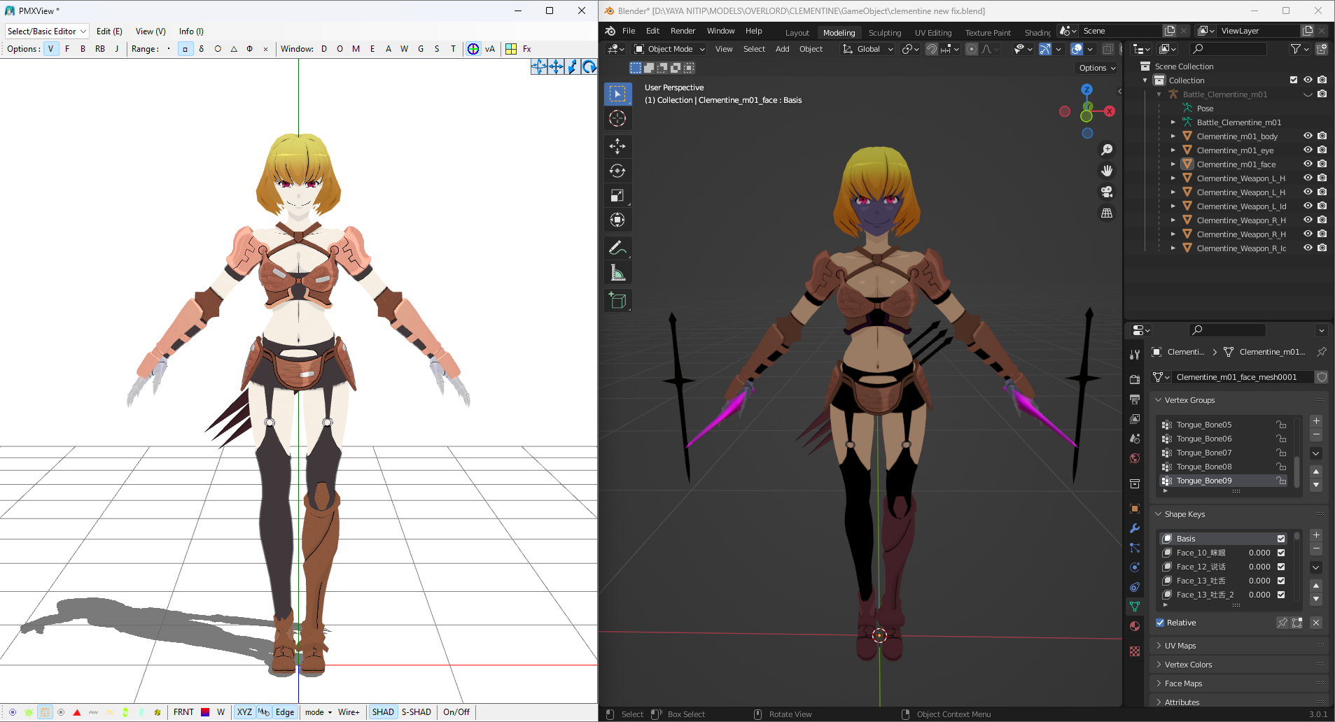Select the Annotate pencil tool
Viewport: 1335px width, 722px height.
[617, 248]
